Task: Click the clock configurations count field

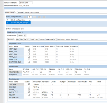Action: (x=30, y=17)
